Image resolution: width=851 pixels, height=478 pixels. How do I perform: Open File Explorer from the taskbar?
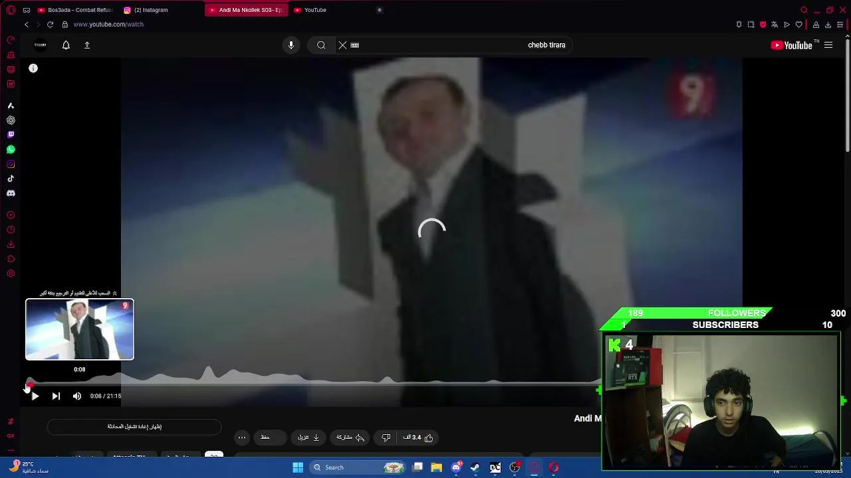coord(436,467)
